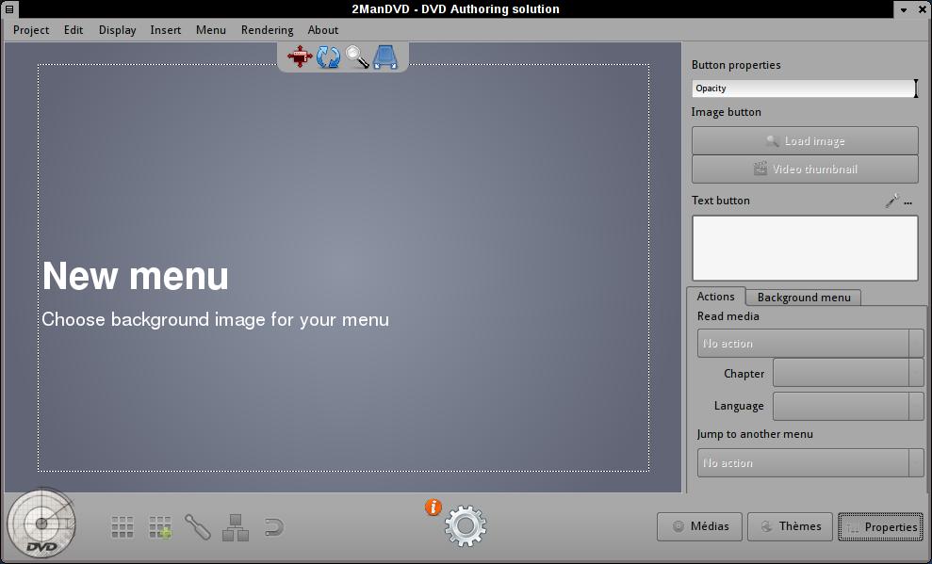Open the Médias panel
Viewport: 932px width, 564px height.
tap(699, 526)
